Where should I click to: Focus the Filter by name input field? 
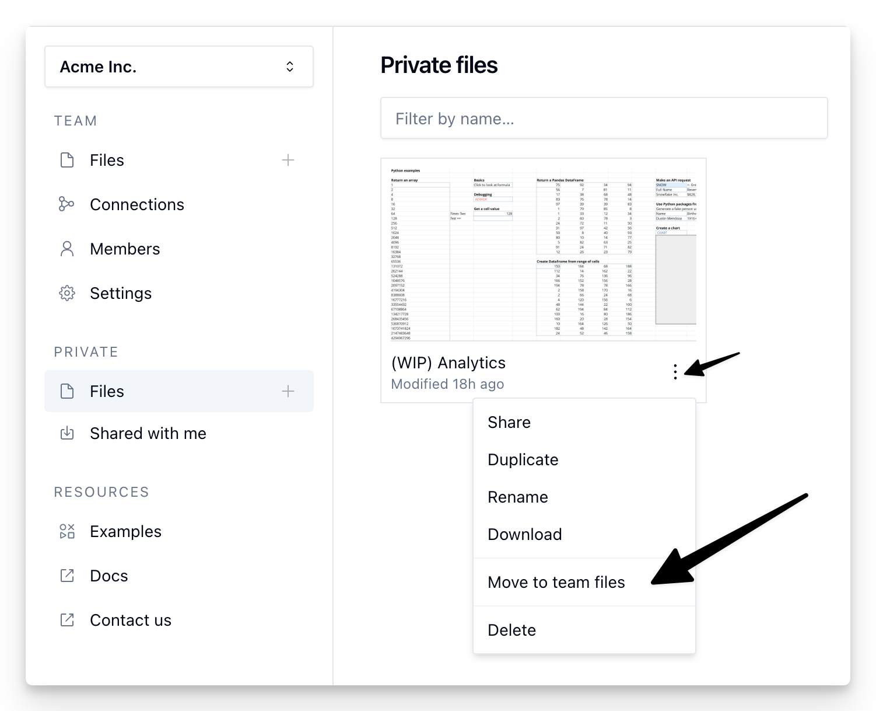[x=604, y=118]
